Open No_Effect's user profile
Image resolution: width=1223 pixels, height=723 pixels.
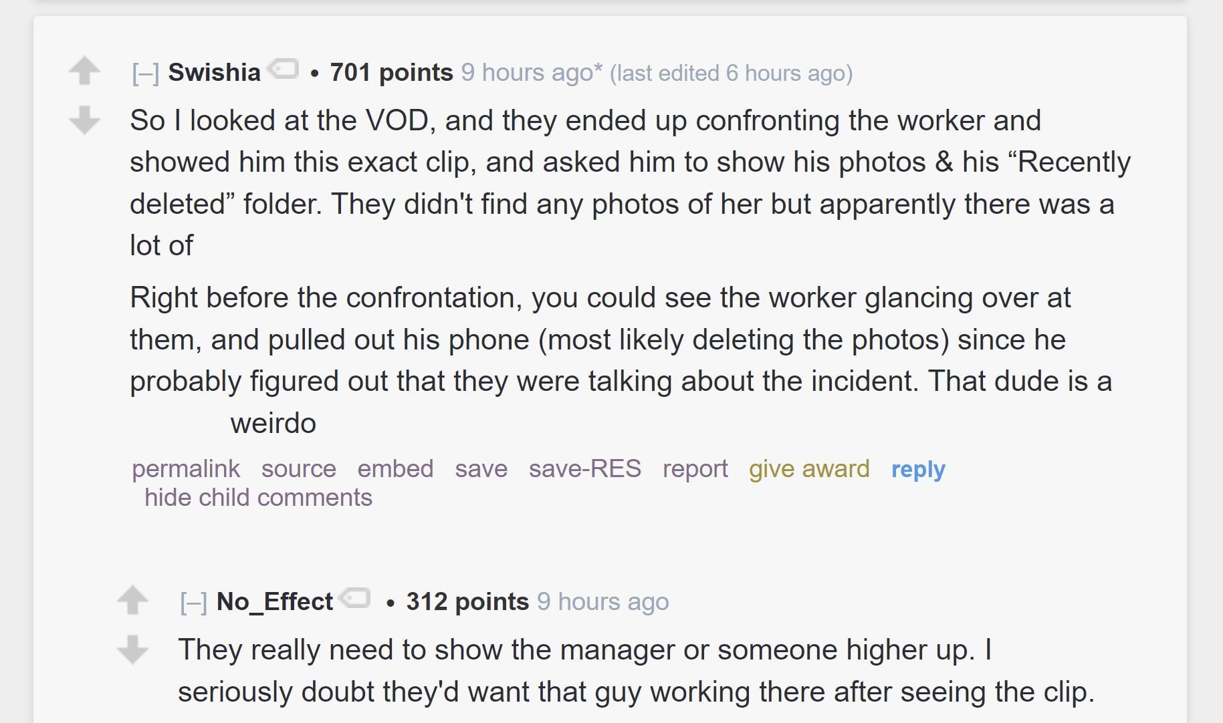pyautogui.click(x=274, y=601)
